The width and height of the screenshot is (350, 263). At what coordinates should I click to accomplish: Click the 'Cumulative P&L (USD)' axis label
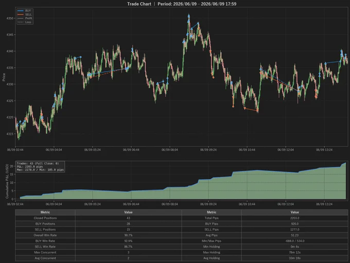[7, 181]
